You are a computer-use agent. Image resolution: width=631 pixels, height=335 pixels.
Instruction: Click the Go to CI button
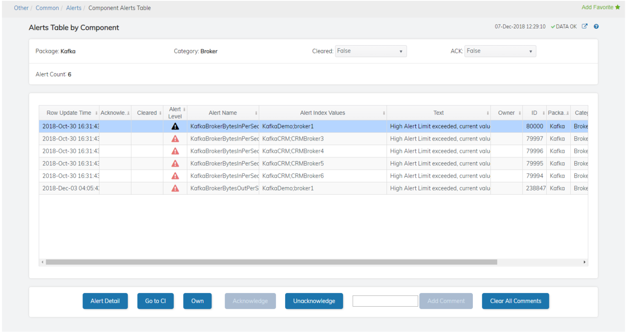pos(155,301)
